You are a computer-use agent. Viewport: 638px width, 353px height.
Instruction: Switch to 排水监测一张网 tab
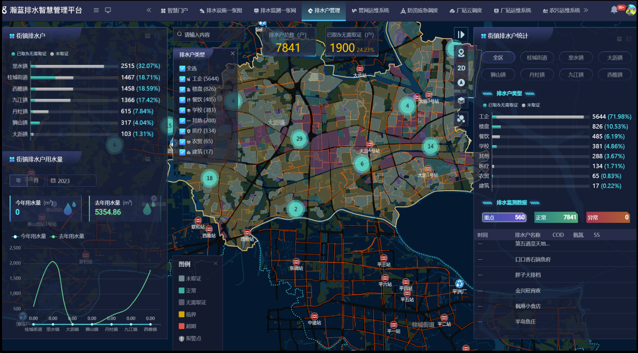[275, 11]
